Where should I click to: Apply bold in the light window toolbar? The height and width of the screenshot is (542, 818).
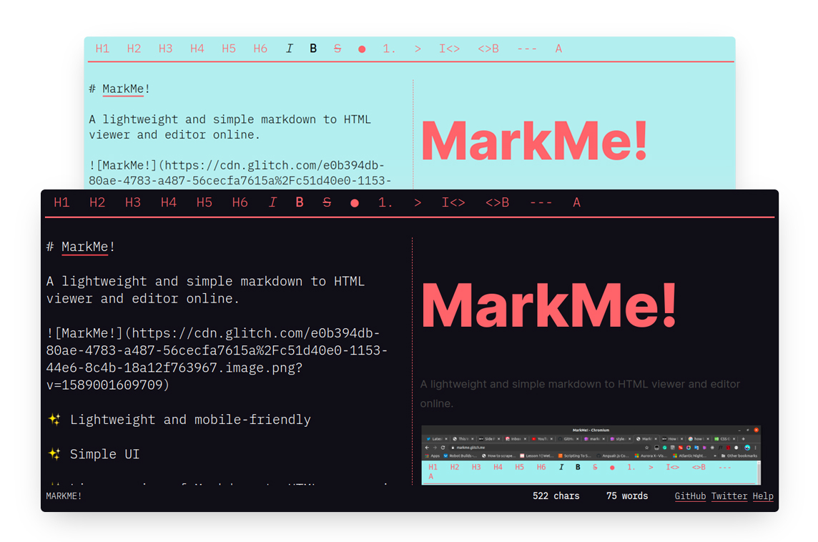pyautogui.click(x=313, y=49)
